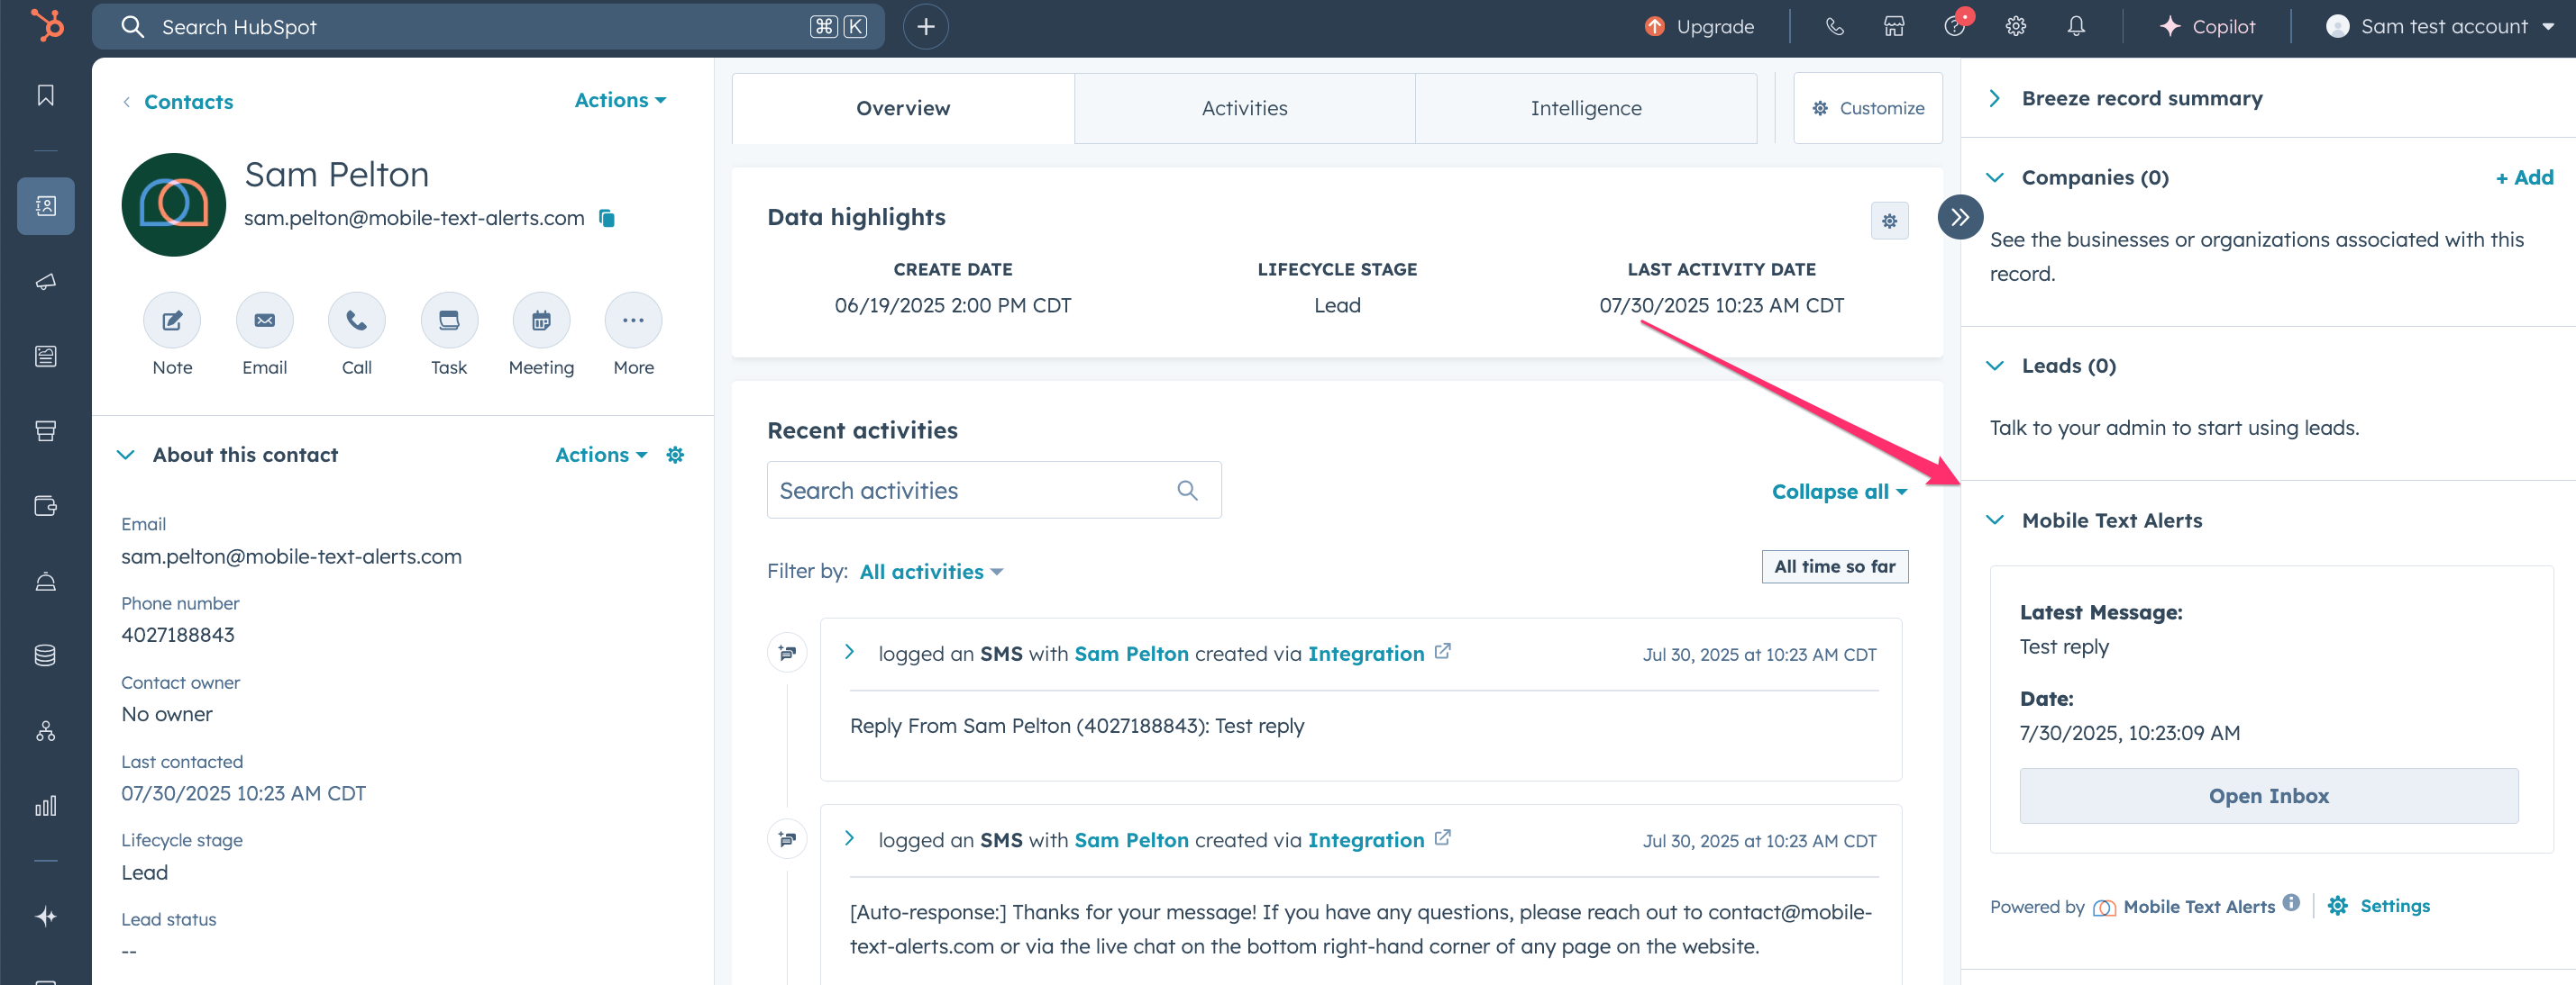This screenshot has height=985, width=2576.
Task: Click the Contacts back link
Action: [188, 102]
